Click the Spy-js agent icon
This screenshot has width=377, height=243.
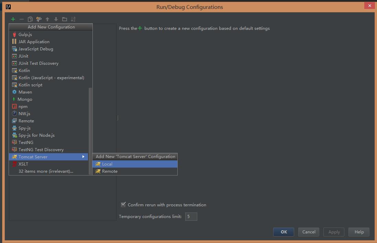click(x=14, y=128)
